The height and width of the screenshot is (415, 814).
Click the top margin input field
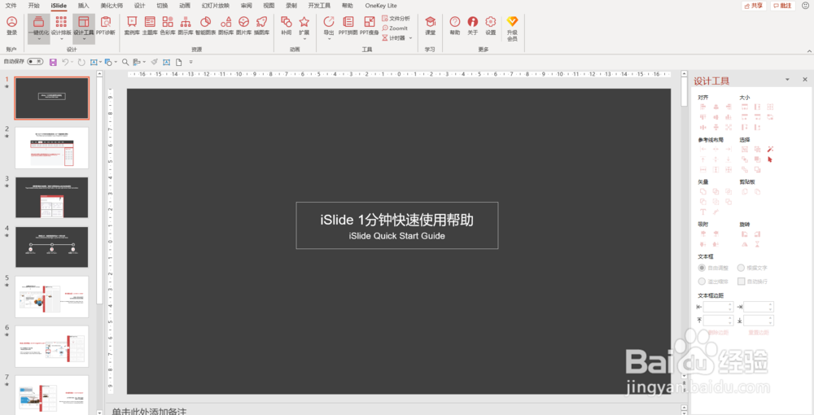pyautogui.click(x=718, y=320)
